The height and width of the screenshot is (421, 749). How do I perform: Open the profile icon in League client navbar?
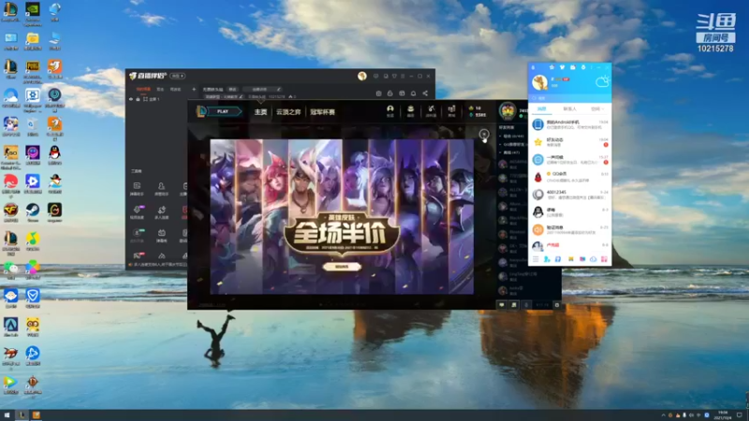tap(389, 110)
